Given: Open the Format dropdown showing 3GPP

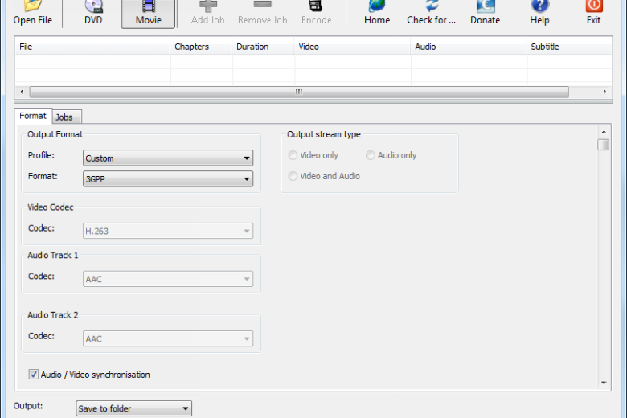Looking at the screenshot, I should (168, 178).
